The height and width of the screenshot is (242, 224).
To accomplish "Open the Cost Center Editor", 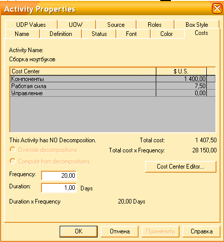I will tap(181, 167).
